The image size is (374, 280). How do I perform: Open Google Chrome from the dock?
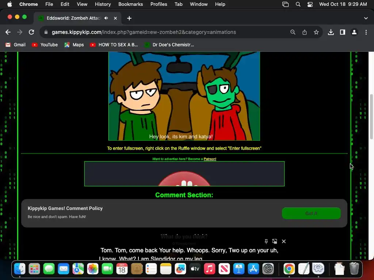pos(289,269)
